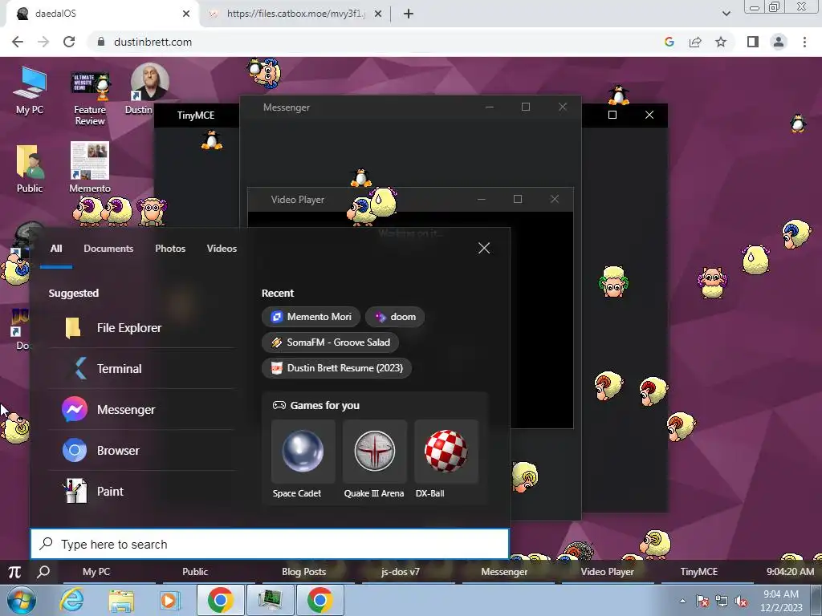Image resolution: width=822 pixels, height=616 pixels.
Task: Open the Quake III Arena game tile
Action: click(x=374, y=460)
